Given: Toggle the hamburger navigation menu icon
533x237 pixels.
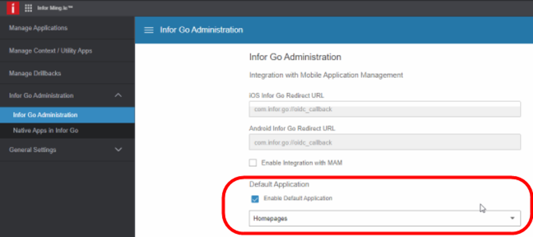Looking at the screenshot, I should click(x=148, y=30).
